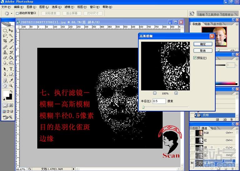Switch to 路径 tab
Screen dimensions: 240x171
click(x=213, y=128)
